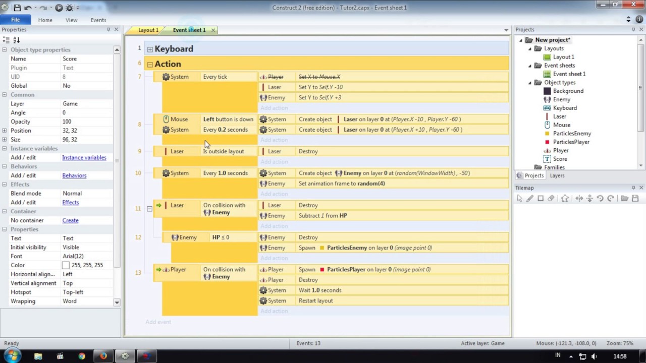The image size is (646, 363).
Task: Click the Windows Start button
Action: 12,356
